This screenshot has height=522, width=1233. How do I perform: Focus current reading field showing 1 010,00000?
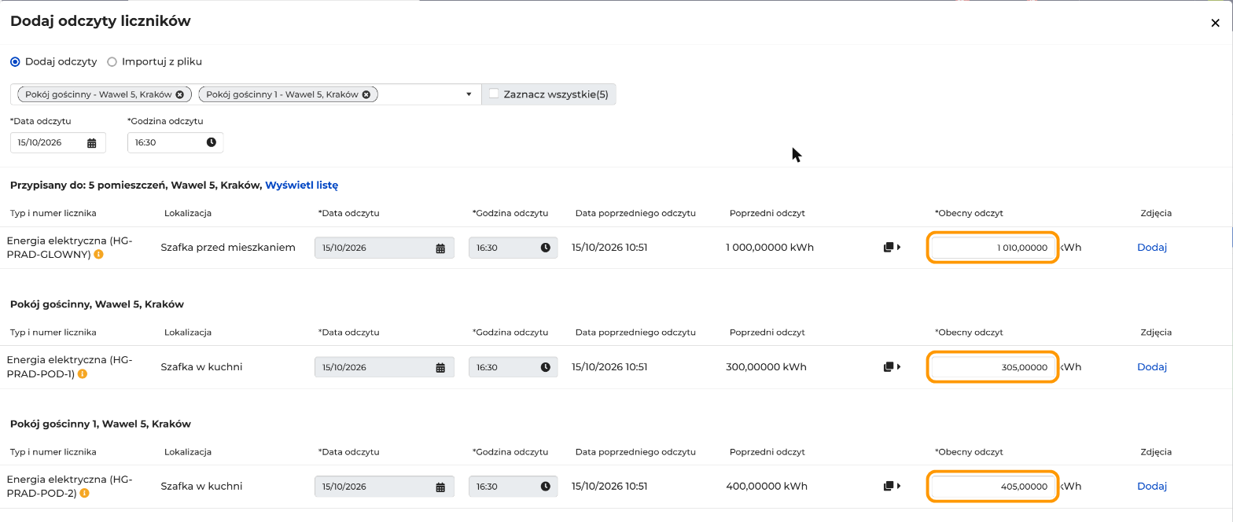[x=993, y=248]
